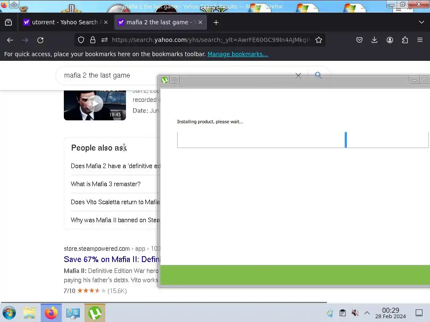Open the Manage bookmarks link

tap(238, 54)
